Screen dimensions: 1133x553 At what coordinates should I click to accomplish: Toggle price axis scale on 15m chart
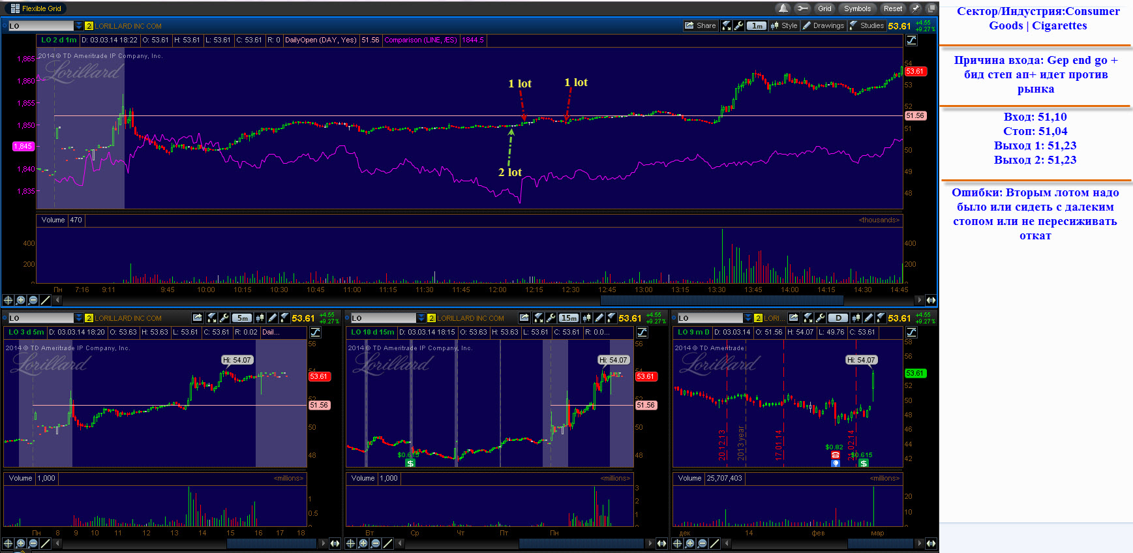click(x=642, y=332)
